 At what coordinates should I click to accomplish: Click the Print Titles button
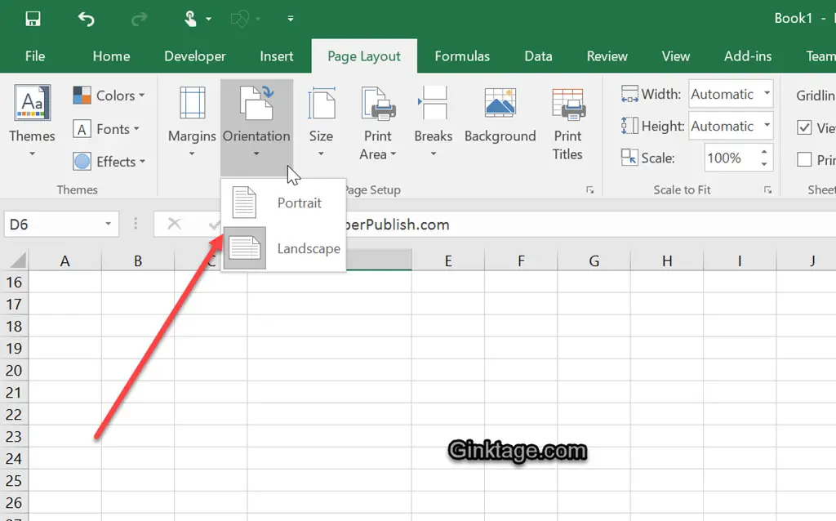point(568,124)
